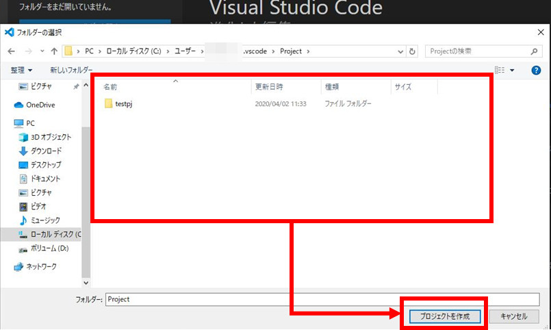
Task: Click the プロジェクトを作成 button
Action: click(x=445, y=316)
